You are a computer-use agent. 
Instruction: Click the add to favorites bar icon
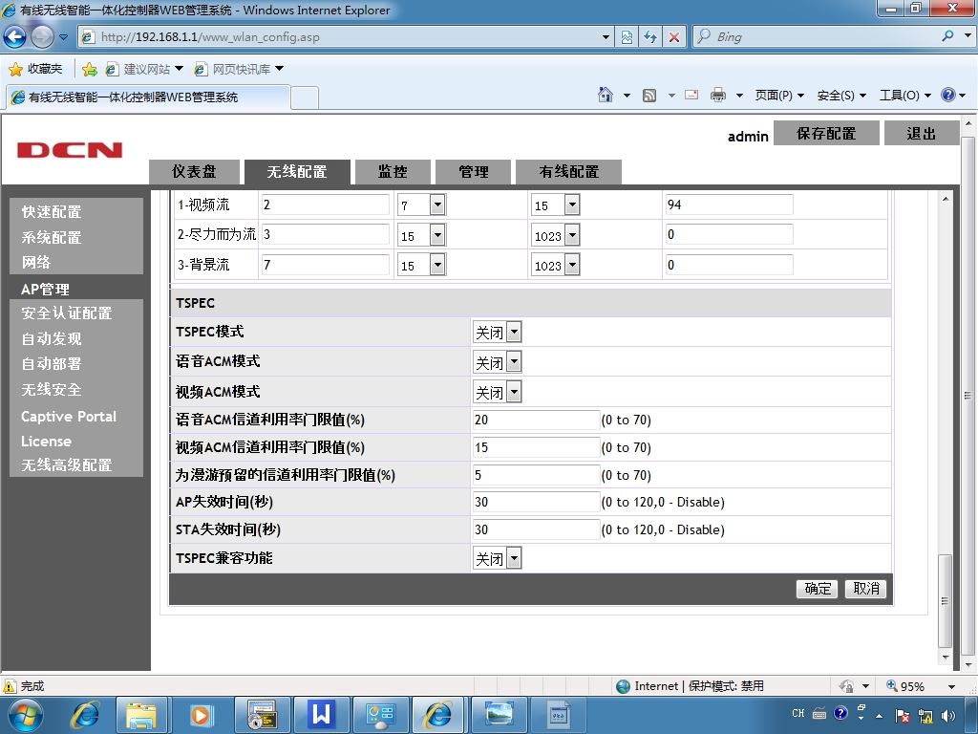coord(90,69)
